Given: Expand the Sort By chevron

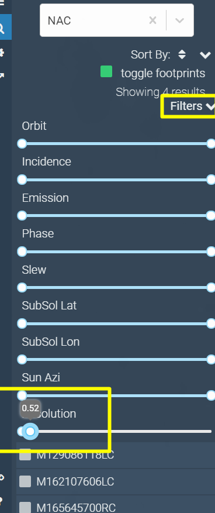Looking at the screenshot, I should (205, 55).
